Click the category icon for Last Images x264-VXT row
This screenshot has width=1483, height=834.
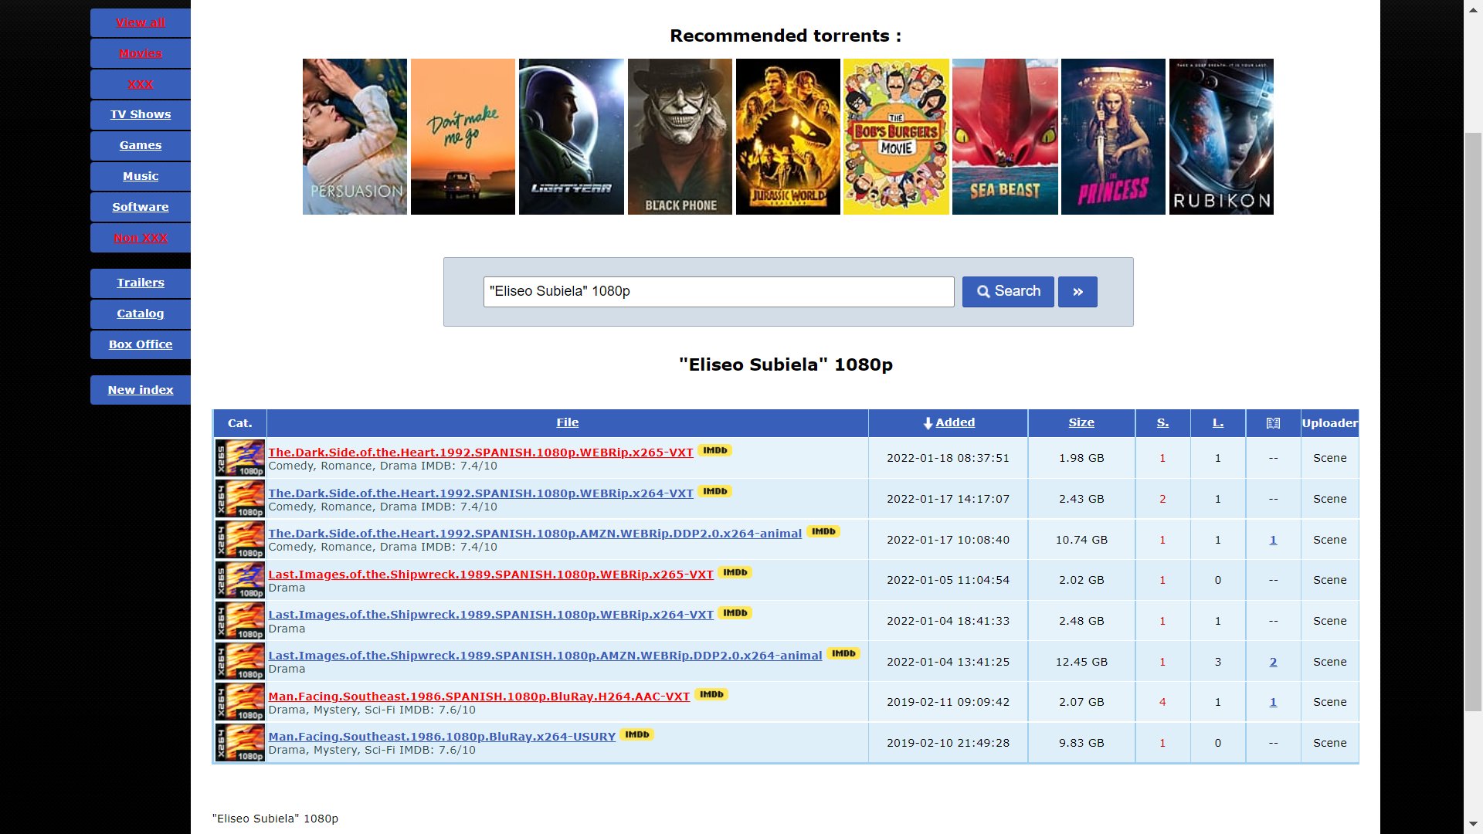pos(240,621)
